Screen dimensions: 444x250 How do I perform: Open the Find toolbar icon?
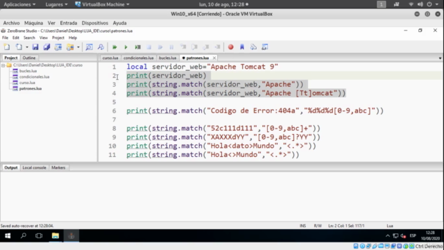coord(89,47)
